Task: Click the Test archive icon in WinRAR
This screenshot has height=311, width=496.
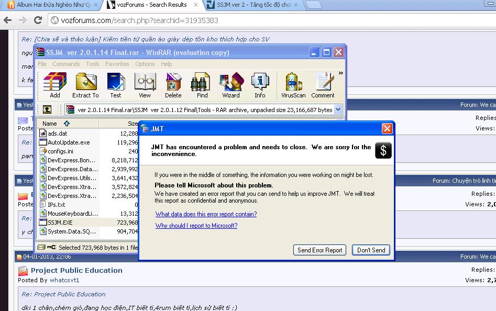Action: (x=116, y=85)
